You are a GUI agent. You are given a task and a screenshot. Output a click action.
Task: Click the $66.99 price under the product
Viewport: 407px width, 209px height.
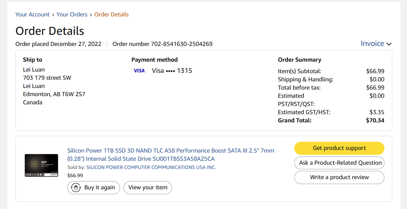(75, 176)
